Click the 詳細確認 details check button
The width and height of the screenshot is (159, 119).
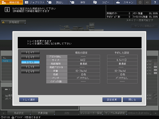(x=14, y=22)
